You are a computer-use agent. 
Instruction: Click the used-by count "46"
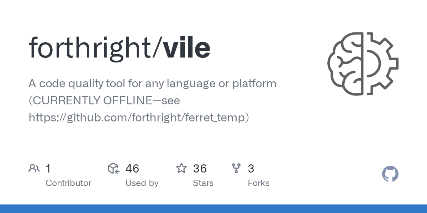pos(132,168)
